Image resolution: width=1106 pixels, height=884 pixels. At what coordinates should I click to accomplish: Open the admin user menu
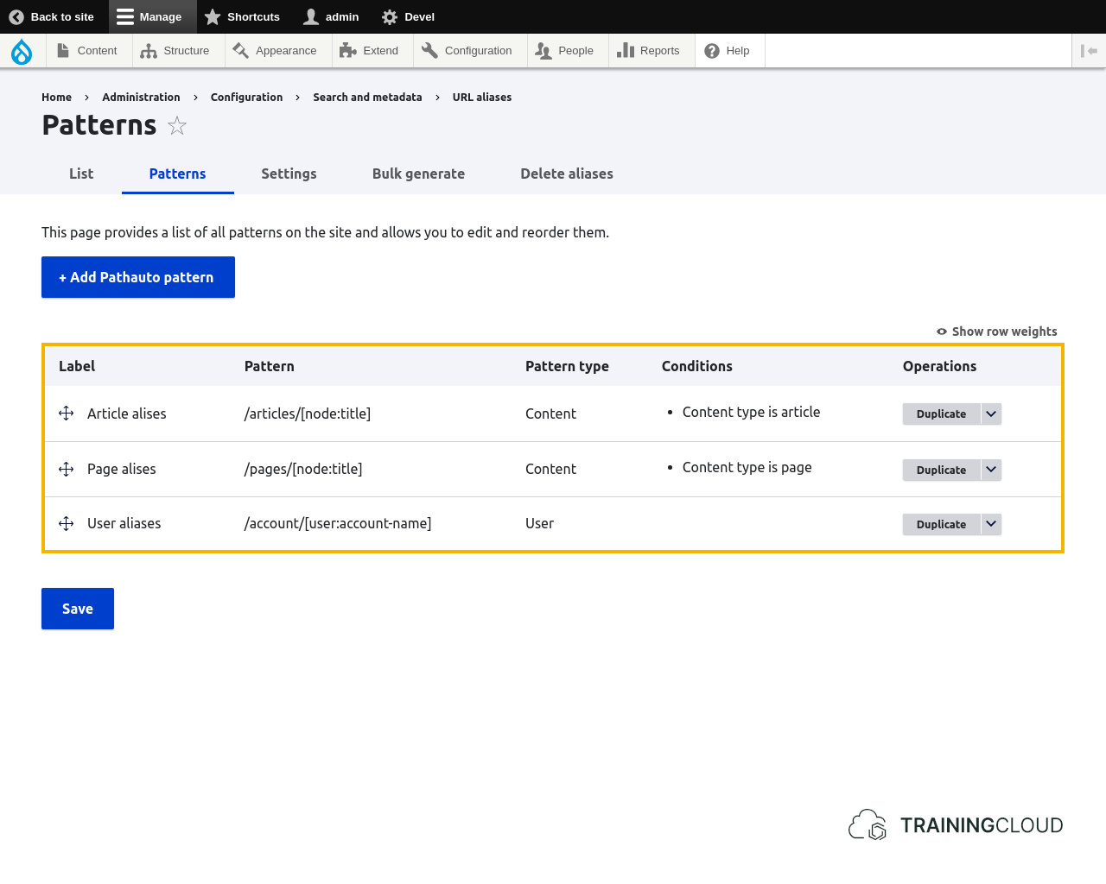[331, 16]
